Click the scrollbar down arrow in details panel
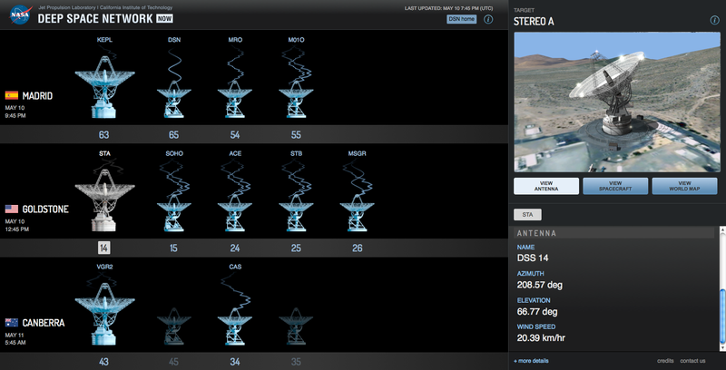Viewport: 726px width, 370px height. pyautogui.click(x=721, y=347)
